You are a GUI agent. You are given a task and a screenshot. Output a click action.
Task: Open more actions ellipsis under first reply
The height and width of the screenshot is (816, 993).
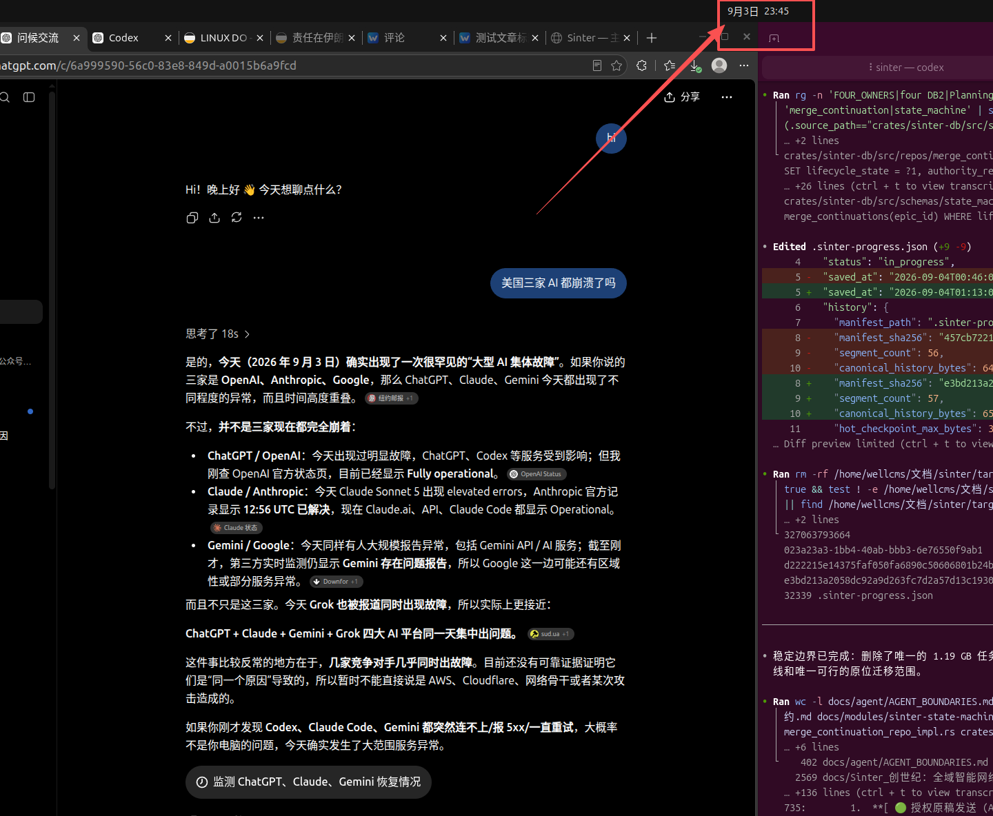(x=259, y=218)
